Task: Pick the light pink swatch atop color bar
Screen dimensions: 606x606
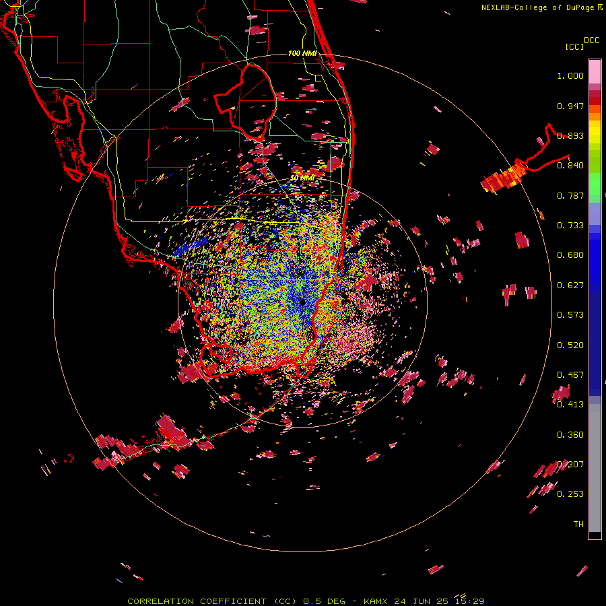Action: [595, 72]
